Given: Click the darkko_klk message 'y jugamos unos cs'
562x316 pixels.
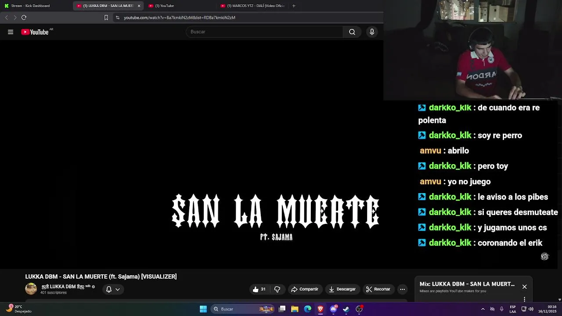Looking at the screenshot, I should (512, 227).
